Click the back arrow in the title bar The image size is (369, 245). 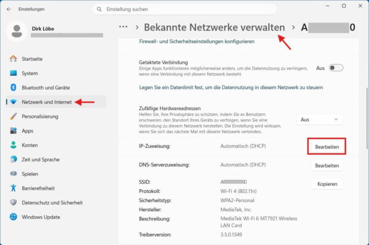9,9
